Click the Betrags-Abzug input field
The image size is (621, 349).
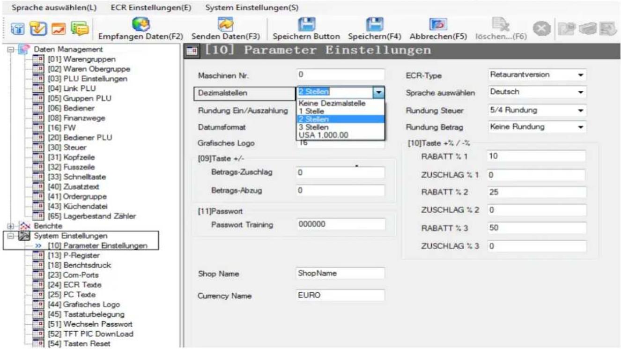pyautogui.click(x=340, y=191)
